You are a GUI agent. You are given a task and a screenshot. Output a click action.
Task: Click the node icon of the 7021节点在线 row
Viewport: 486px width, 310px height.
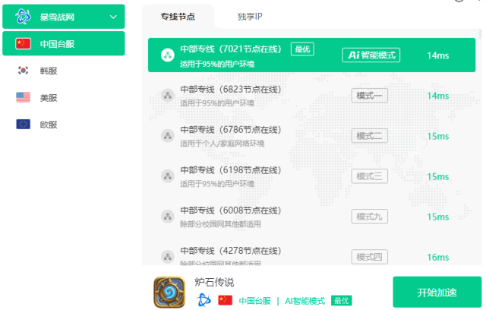(x=168, y=55)
